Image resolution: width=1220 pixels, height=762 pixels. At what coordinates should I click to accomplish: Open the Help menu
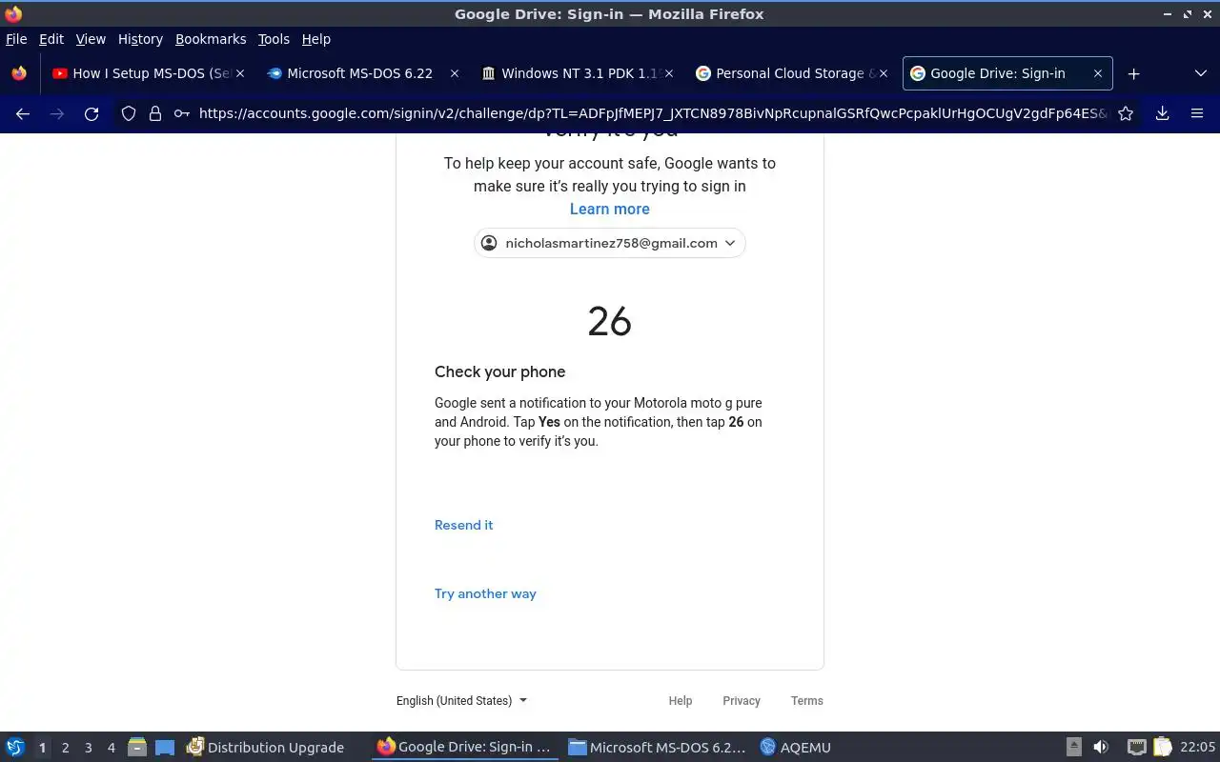tap(316, 39)
